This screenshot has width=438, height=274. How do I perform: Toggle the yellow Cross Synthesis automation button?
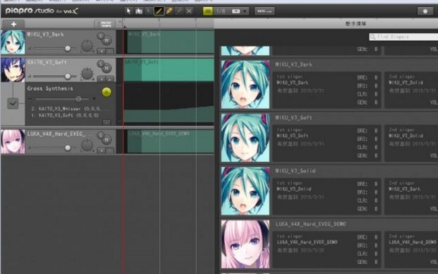point(106,92)
